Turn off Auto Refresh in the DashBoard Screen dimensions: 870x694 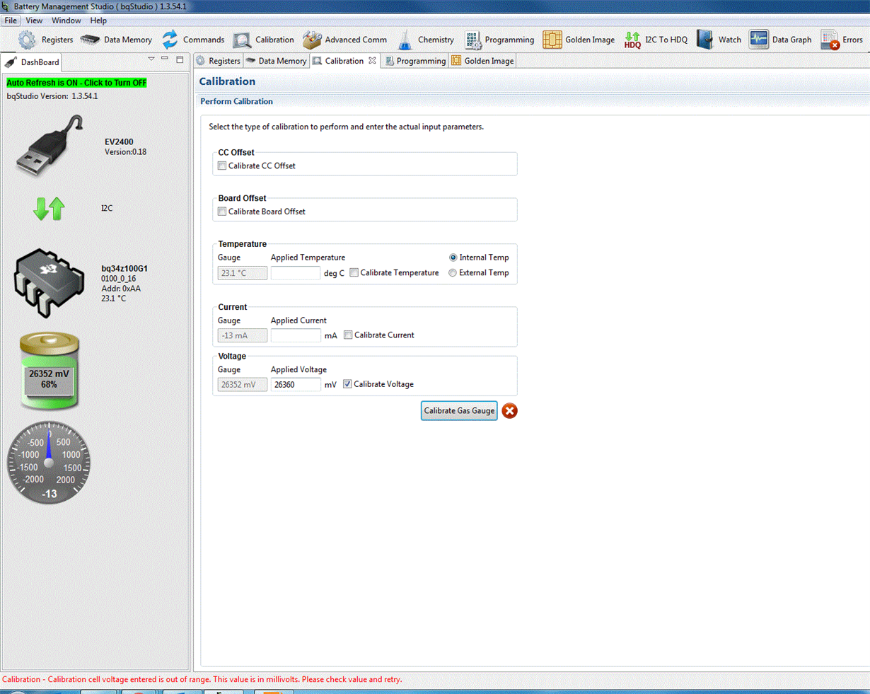[76, 83]
